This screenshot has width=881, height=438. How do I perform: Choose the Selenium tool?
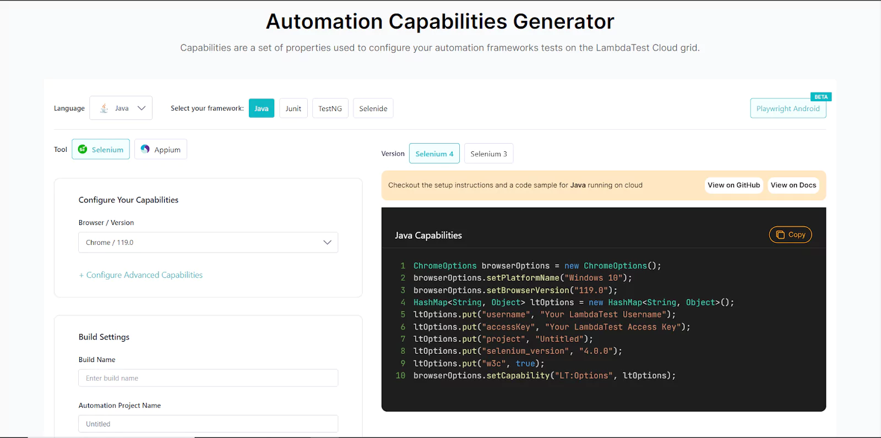pos(101,149)
